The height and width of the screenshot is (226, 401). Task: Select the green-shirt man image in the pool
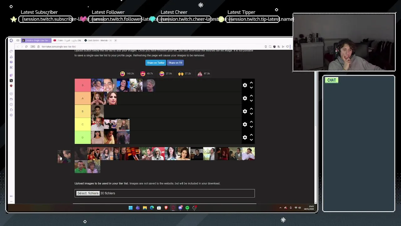click(81, 167)
